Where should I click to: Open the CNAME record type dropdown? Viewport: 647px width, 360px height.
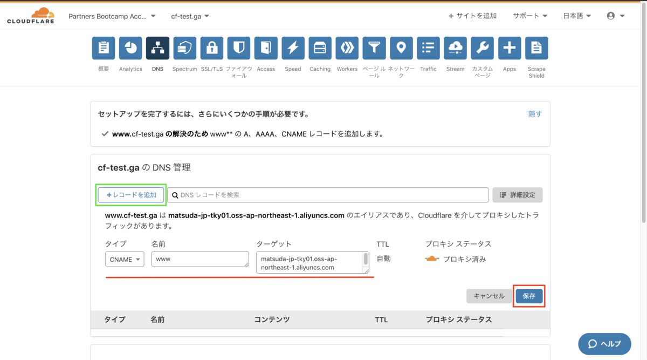pyautogui.click(x=125, y=259)
